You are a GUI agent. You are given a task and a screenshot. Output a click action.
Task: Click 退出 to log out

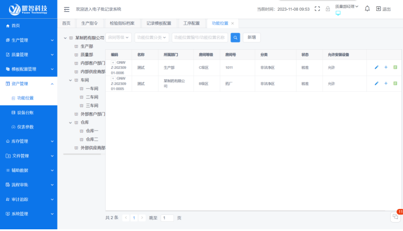pyautogui.click(x=383, y=9)
